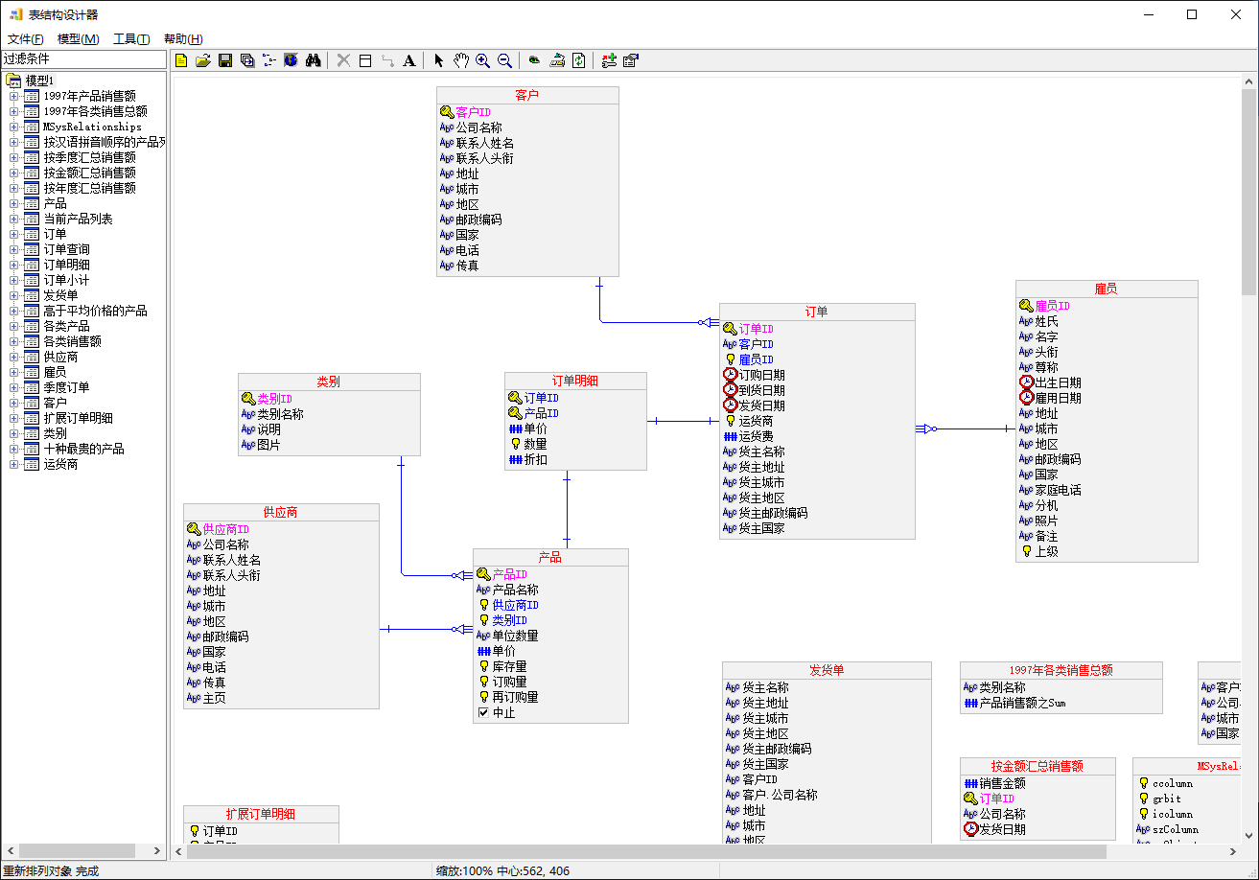Open the 文件(F) menu

pyautogui.click(x=26, y=39)
